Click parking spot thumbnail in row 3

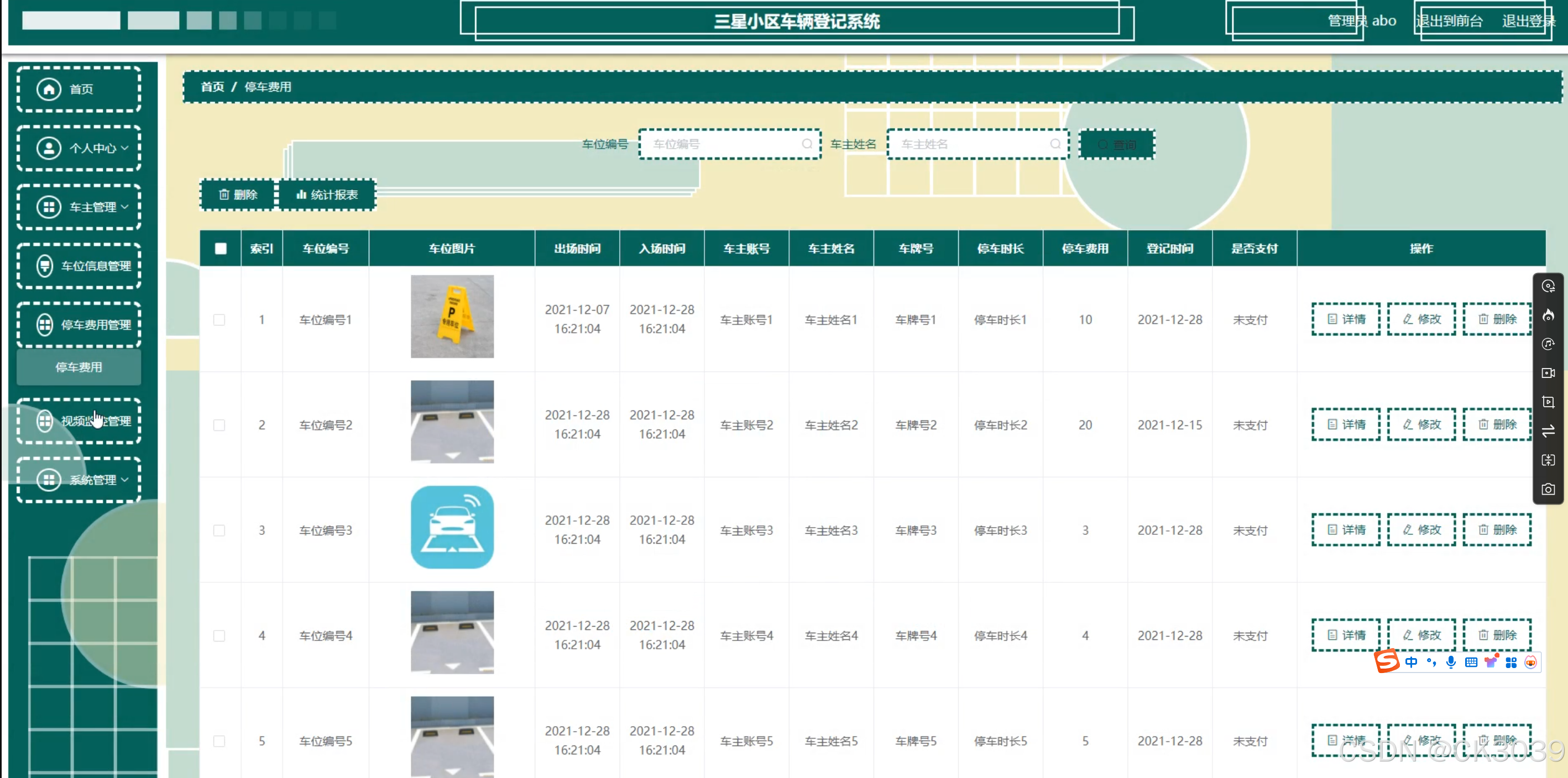[452, 527]
